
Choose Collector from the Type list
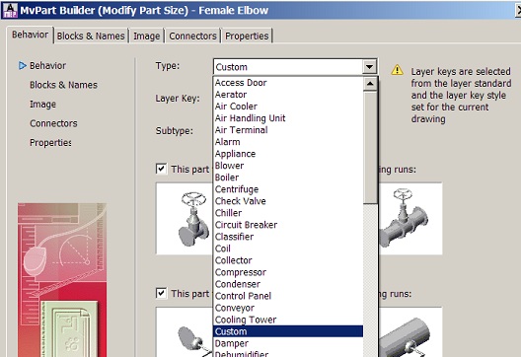pyautogui.click(x=288, y=260)
